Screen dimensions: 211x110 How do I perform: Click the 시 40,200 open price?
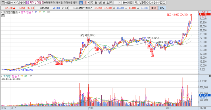[118, 8]
